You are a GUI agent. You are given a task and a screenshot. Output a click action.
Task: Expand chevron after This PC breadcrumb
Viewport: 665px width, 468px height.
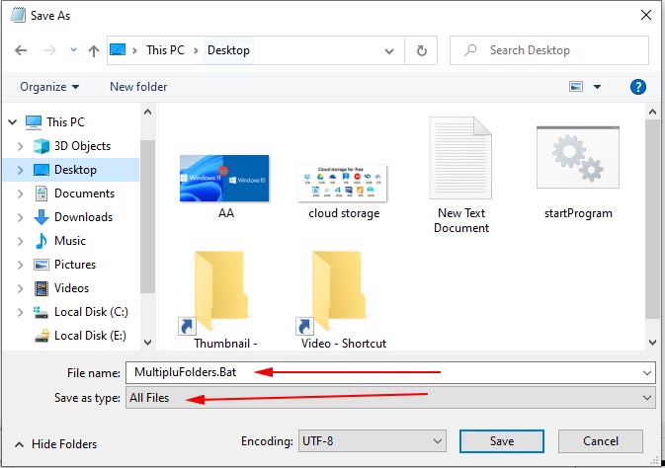point(196,50)
